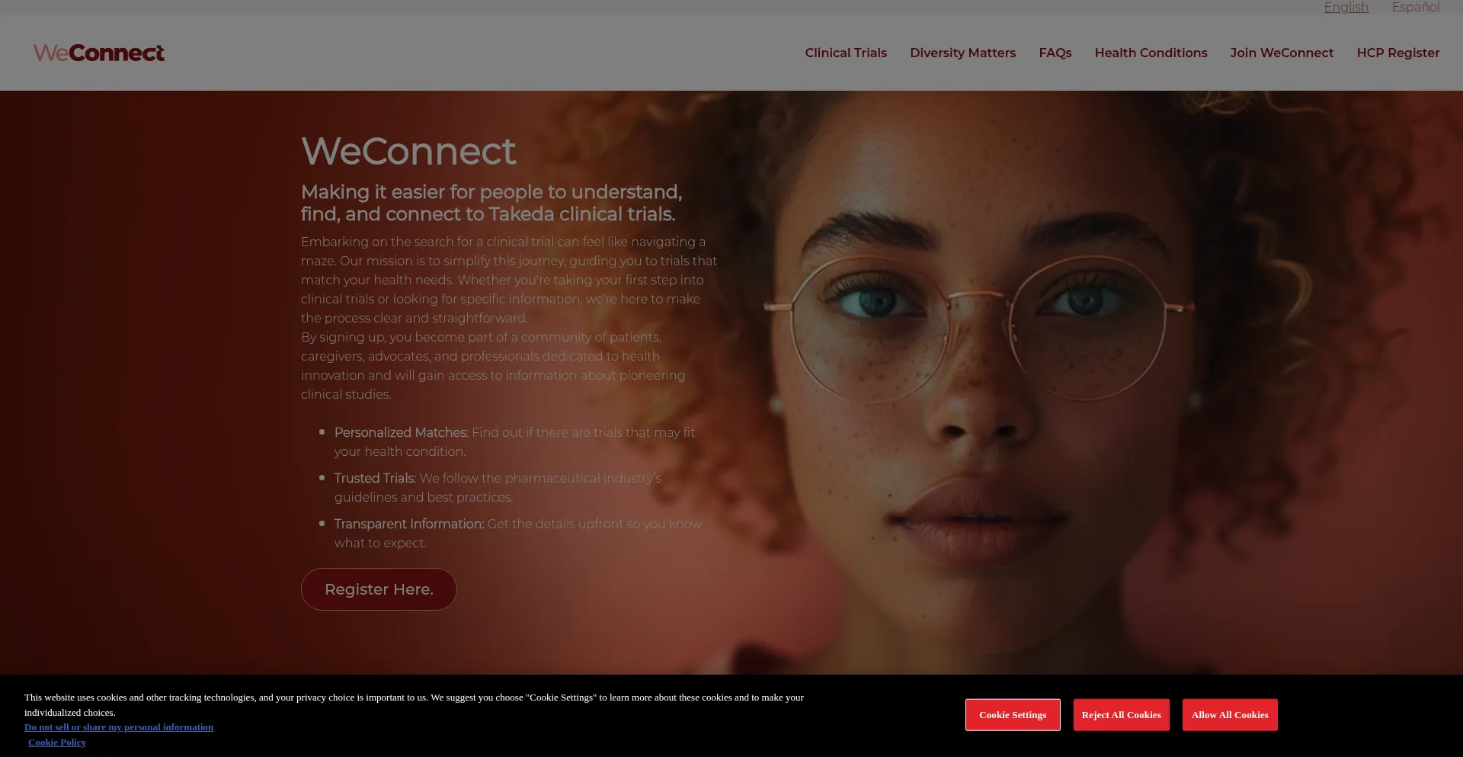Open Join WeConnect page

pyautogui.click(x=1282, y=53)
